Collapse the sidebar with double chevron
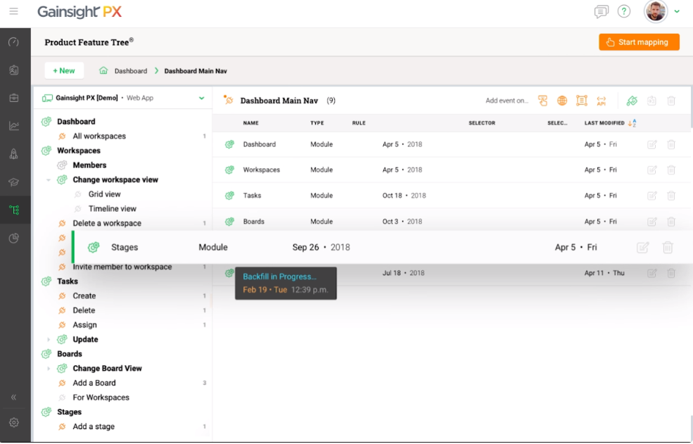693x444 pixels. pyautogui.click(x=13, y=397)
